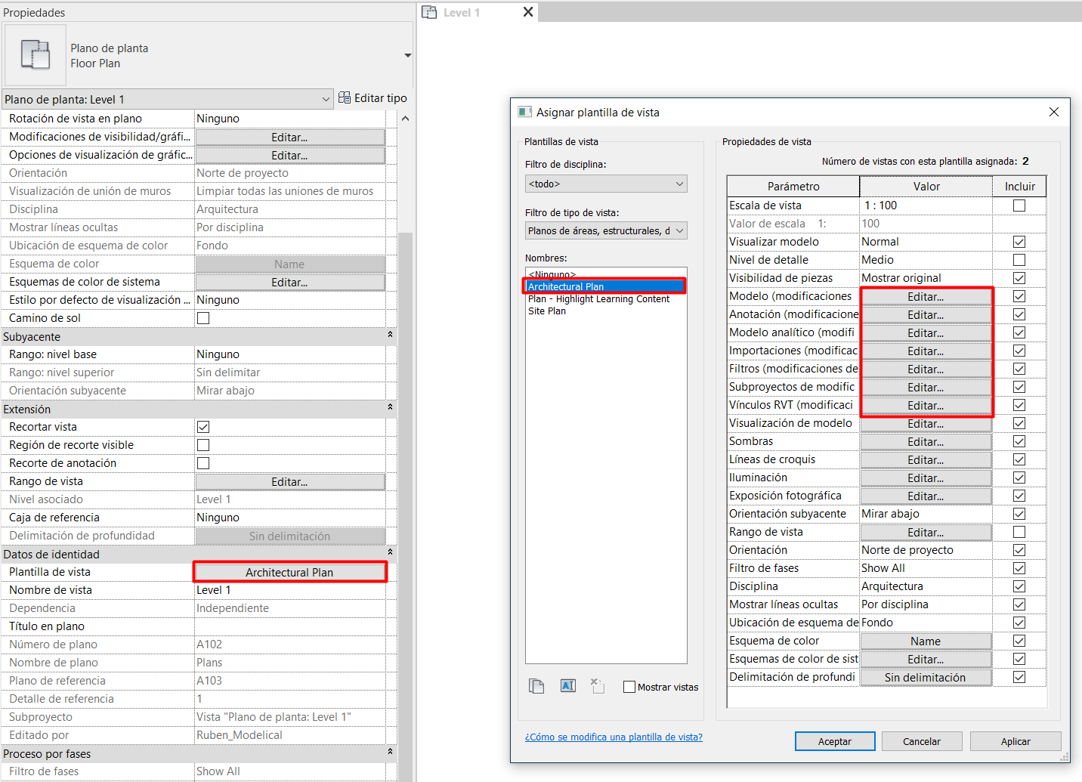Uncheck the Recortar vista checkbox
This screenshot has height=782, width=1082.
click(203, 427)
